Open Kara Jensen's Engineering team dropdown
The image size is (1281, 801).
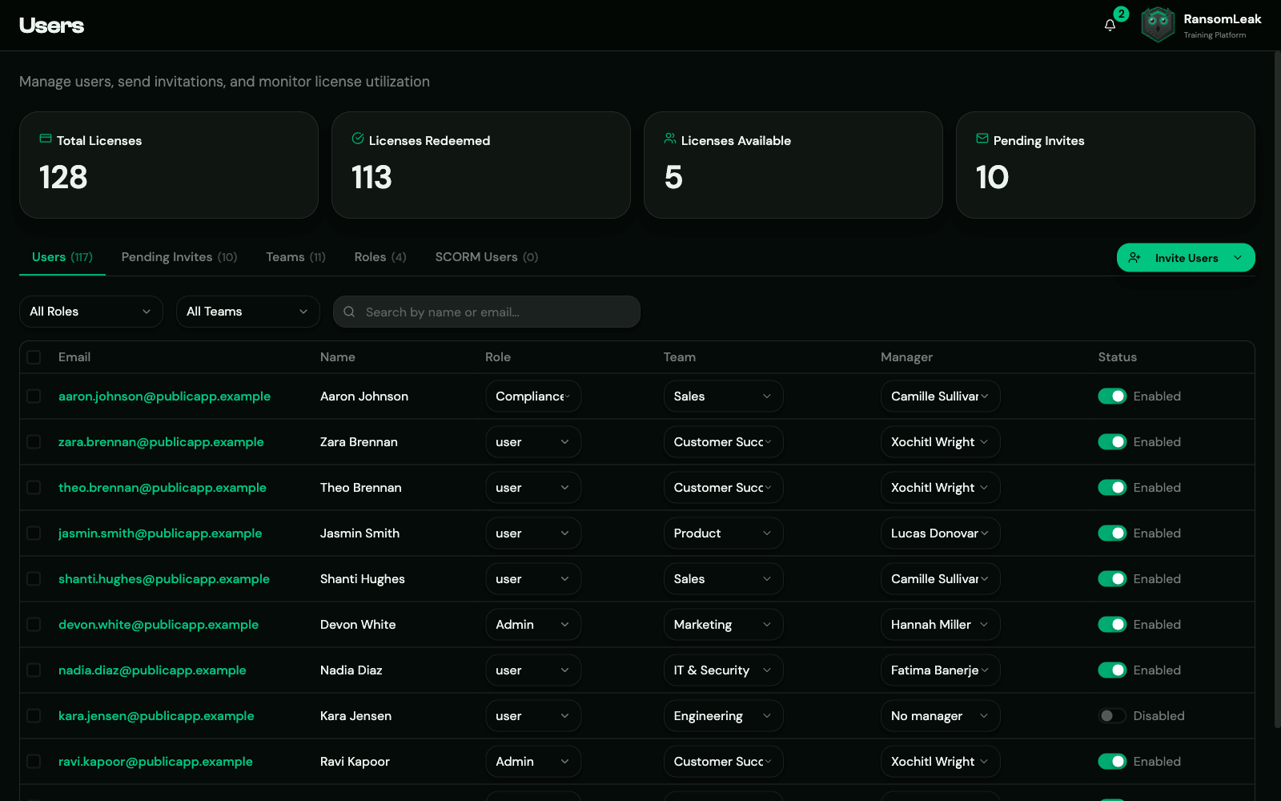tap(723, 716)
